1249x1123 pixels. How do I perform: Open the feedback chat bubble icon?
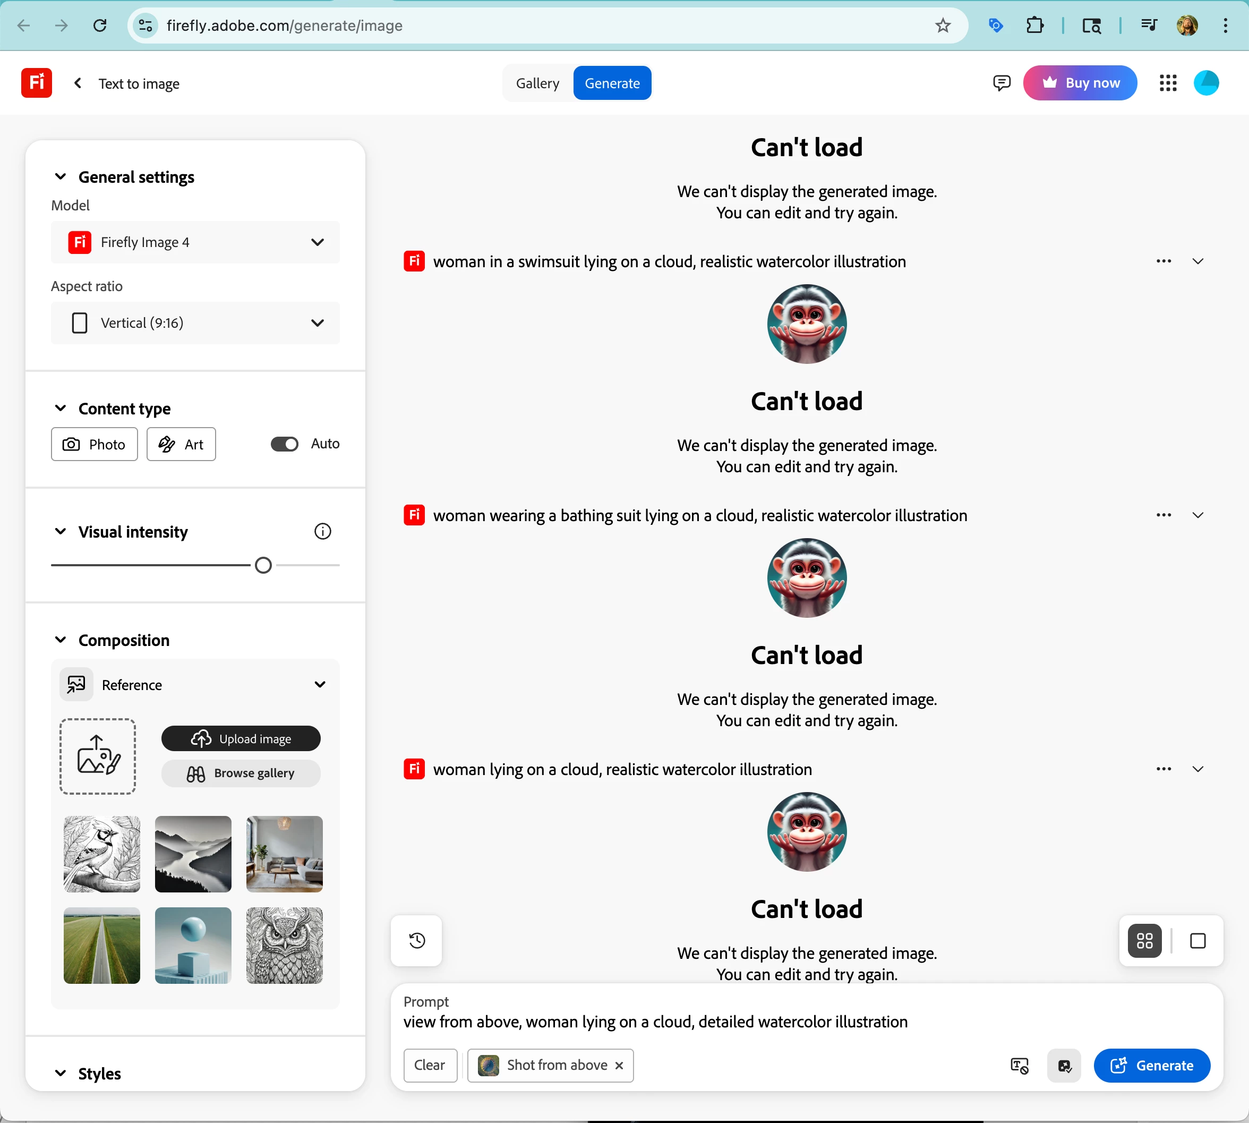[x=1002, y=83]
